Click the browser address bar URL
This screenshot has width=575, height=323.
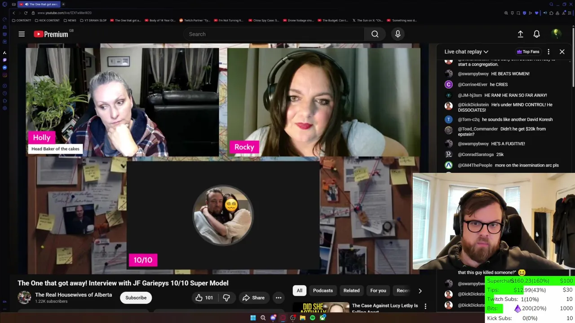(64, 13)
